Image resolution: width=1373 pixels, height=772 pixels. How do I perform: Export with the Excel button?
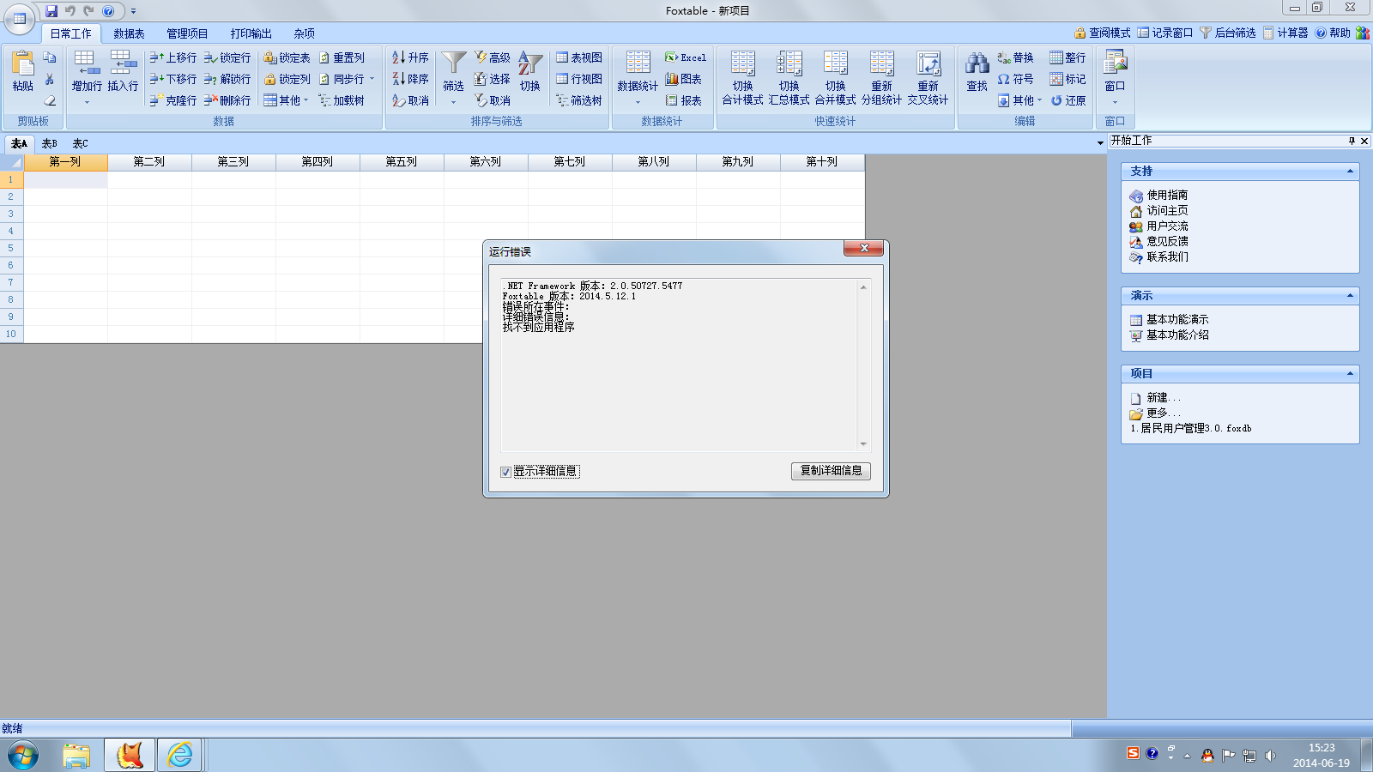click(686, 57)
